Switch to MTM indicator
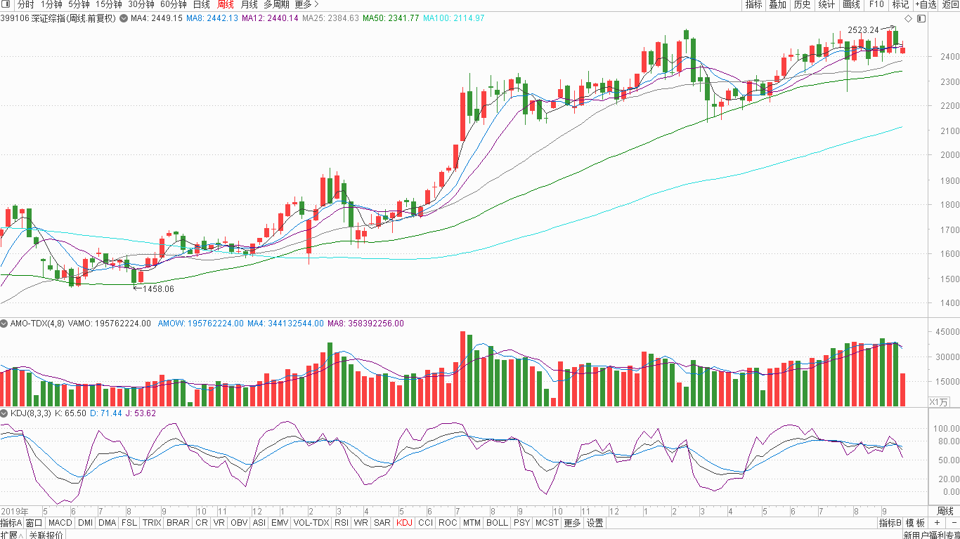Screen dimensions: 960x539 tap(472, 523)
